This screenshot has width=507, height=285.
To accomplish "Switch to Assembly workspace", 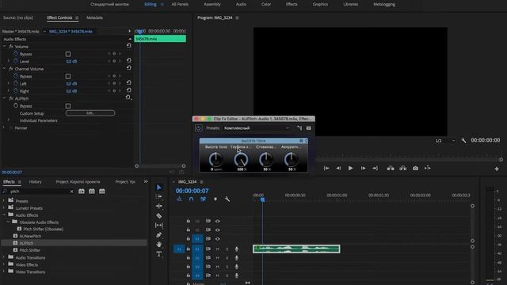I will [x=212, y=4].
